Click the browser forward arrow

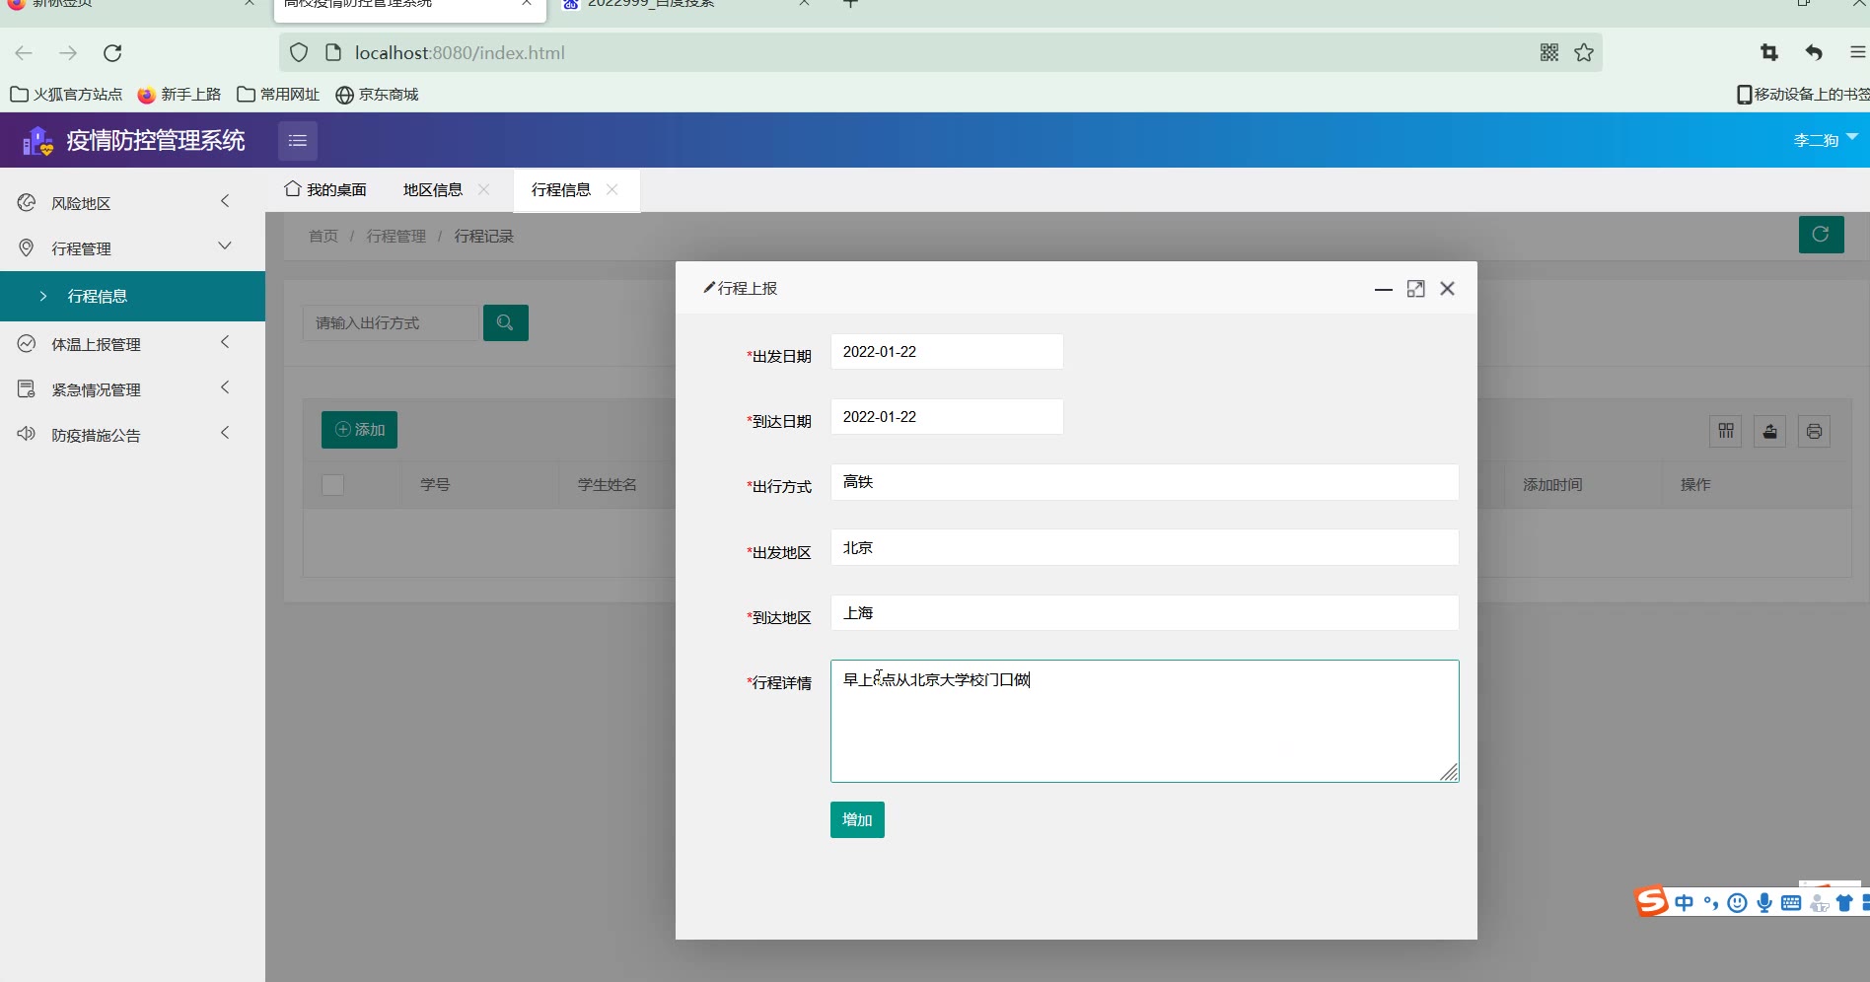click(68, 53)
